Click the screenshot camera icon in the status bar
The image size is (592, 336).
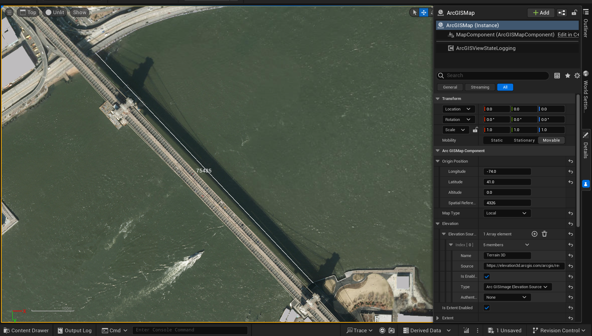pos(392,330)
